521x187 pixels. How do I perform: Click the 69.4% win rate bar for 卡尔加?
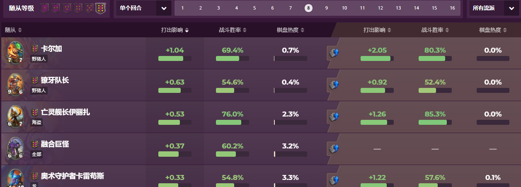click(x=232, y=58)
